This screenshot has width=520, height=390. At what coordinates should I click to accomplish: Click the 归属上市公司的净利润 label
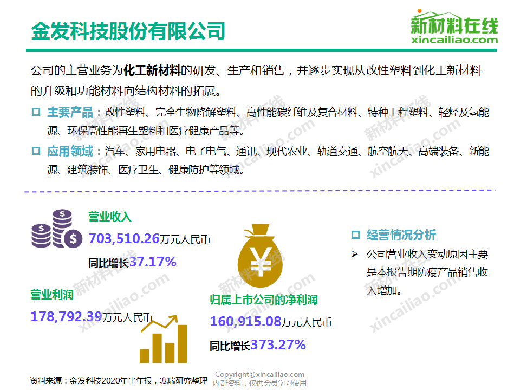click(x=264, y=300)
